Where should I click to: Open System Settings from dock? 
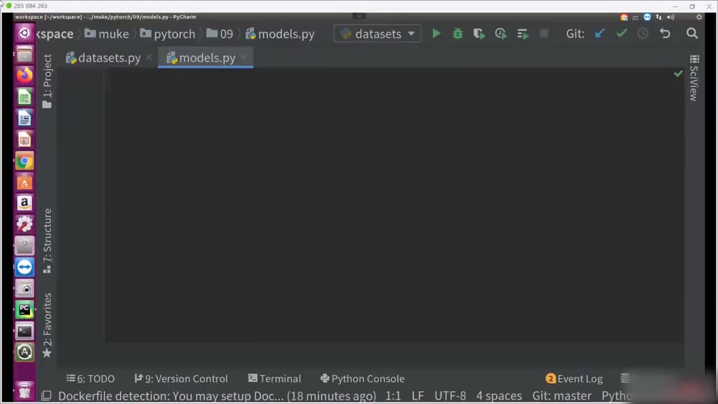coord(24,224)
